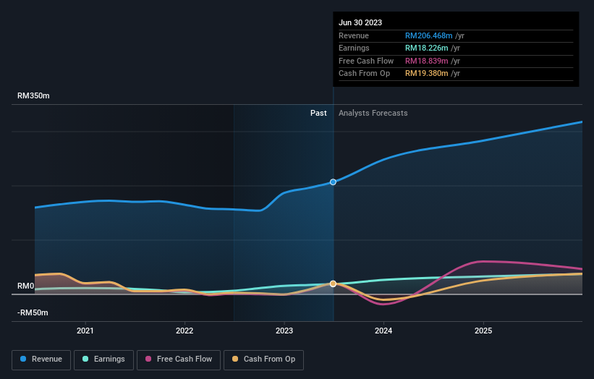Click the RM0 y-axis label

pyautogui.click(x=26, y=286)
